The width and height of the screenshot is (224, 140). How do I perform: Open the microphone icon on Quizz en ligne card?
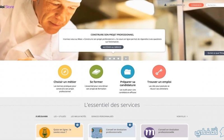coord(45,132)
